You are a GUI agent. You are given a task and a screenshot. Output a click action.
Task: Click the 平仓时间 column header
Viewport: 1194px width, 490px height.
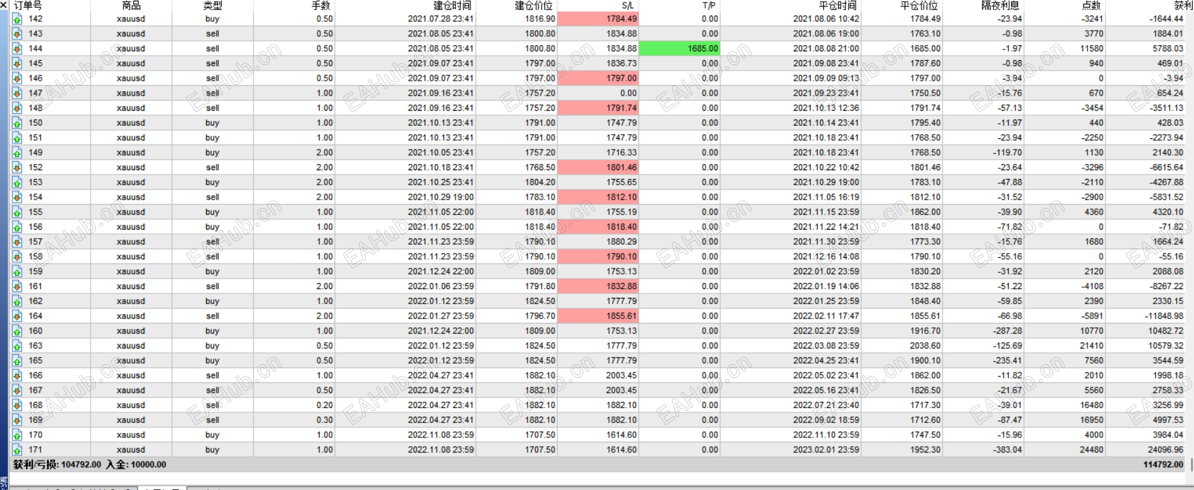[838, 6]
